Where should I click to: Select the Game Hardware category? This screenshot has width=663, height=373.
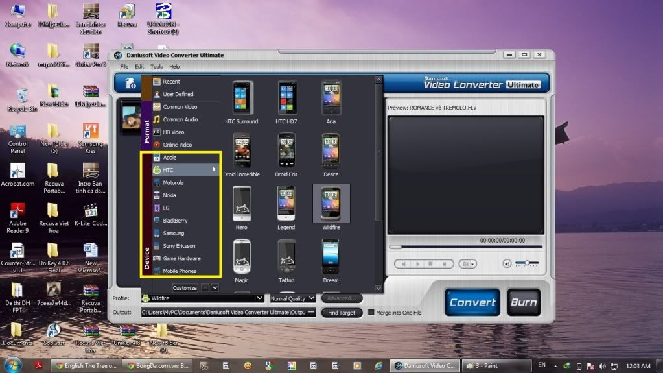(x=186, y=258)
